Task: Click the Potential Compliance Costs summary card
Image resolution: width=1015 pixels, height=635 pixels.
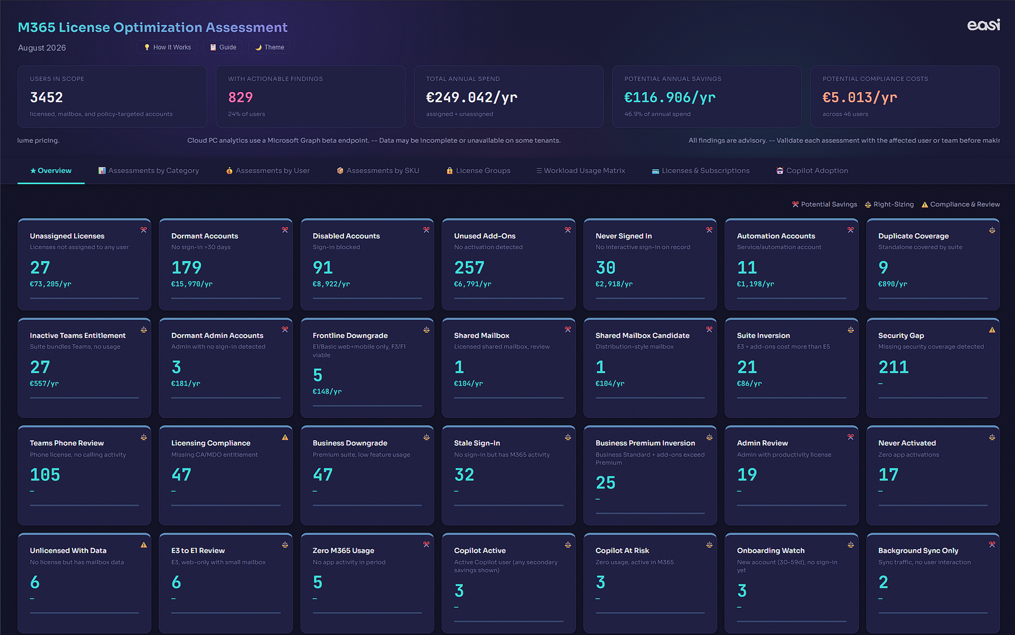Action: tap(905, 96)
